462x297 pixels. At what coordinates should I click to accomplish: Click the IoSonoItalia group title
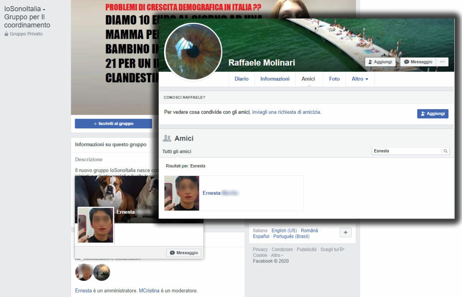click(27, 17)
